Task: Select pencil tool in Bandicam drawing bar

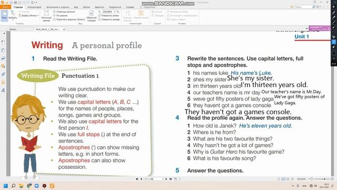Action: [333, 12]
